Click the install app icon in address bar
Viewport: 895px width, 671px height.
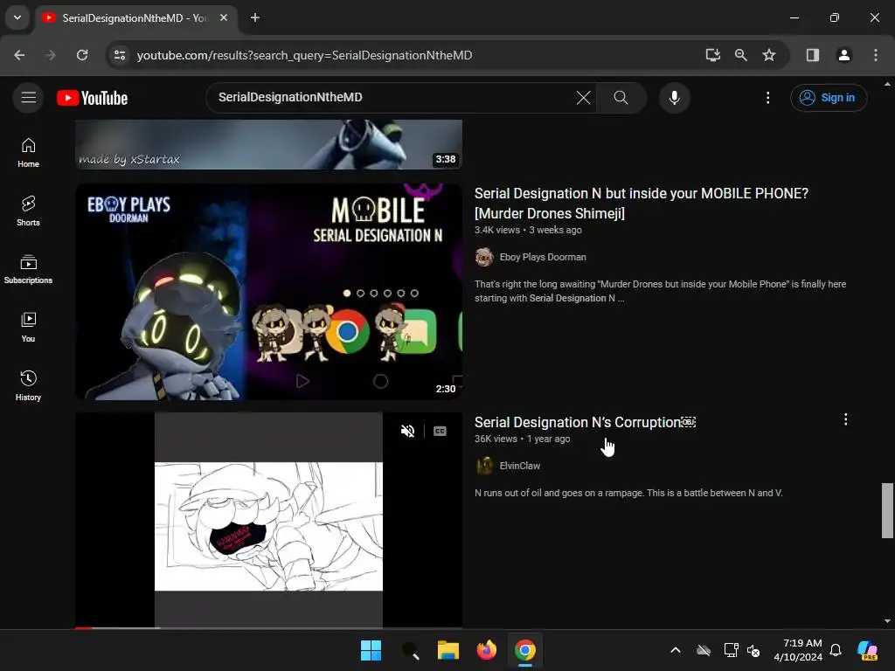click(x=712, y=55)
